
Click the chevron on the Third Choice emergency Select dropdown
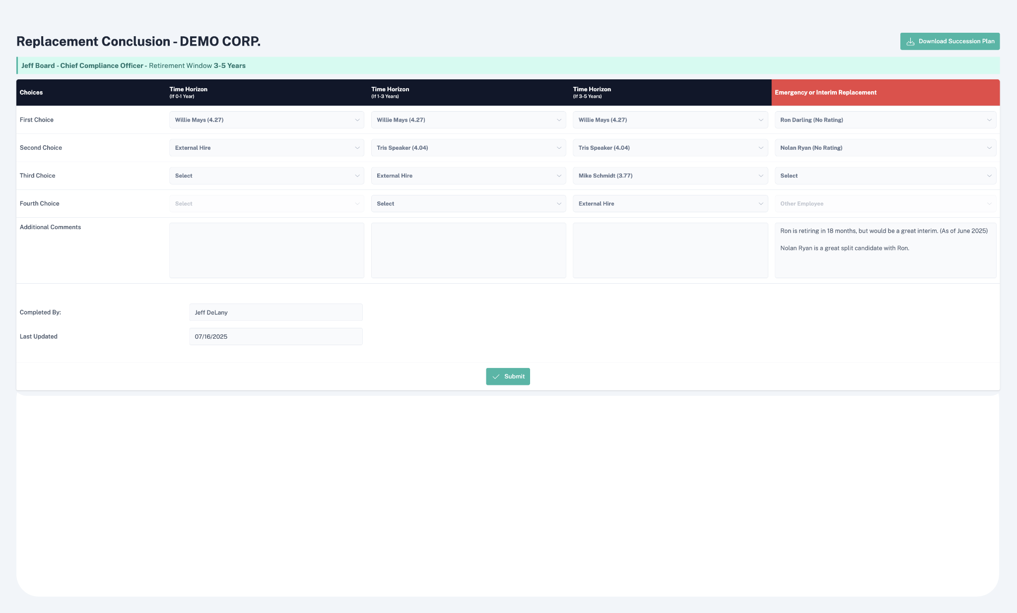coord(989,176)
